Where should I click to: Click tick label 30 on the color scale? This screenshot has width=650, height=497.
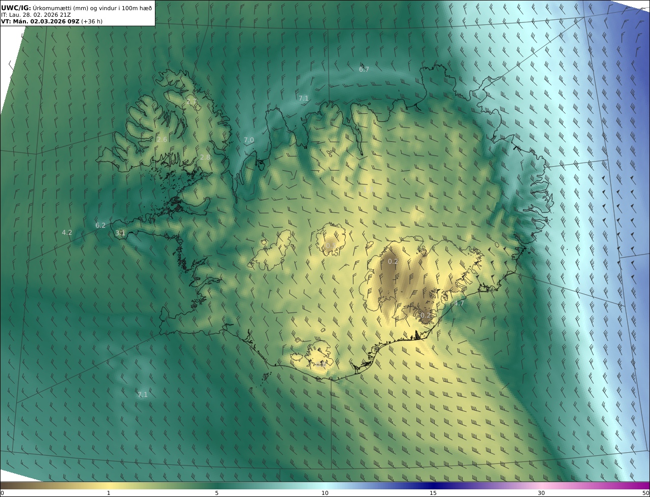(541, 493)
